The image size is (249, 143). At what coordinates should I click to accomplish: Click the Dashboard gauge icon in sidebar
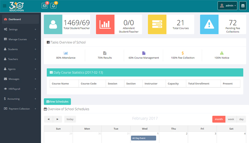(x=5, y=19)
